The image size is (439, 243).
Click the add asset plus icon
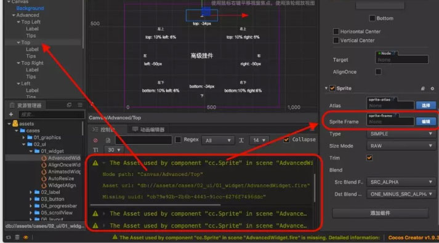(x=11, y=114)
